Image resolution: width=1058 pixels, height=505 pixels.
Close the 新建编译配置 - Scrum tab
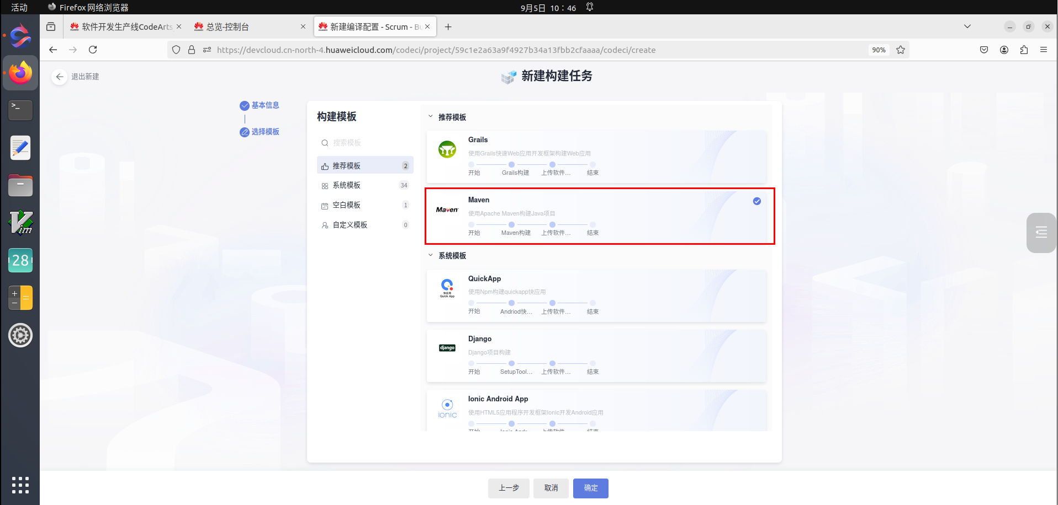427,26
